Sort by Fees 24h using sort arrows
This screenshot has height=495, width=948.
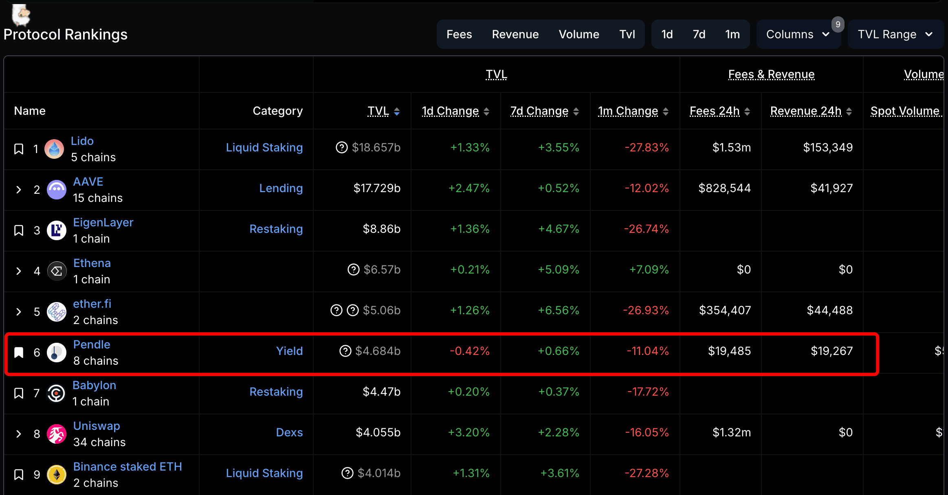pos(747,111)
